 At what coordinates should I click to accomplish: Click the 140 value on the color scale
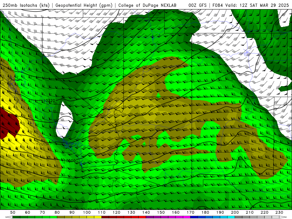[146, 212]
